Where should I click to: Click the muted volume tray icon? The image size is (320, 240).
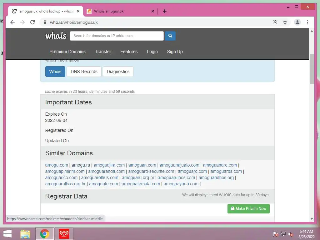tap(291, 234)
